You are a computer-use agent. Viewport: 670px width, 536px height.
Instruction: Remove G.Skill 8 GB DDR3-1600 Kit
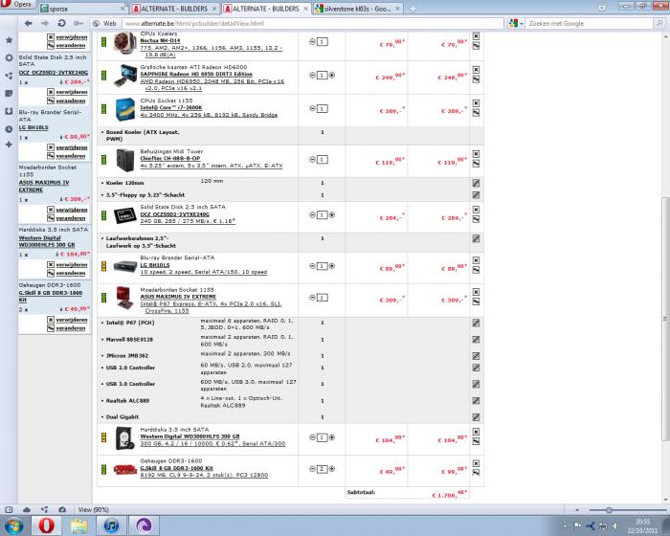pos(476,463)
